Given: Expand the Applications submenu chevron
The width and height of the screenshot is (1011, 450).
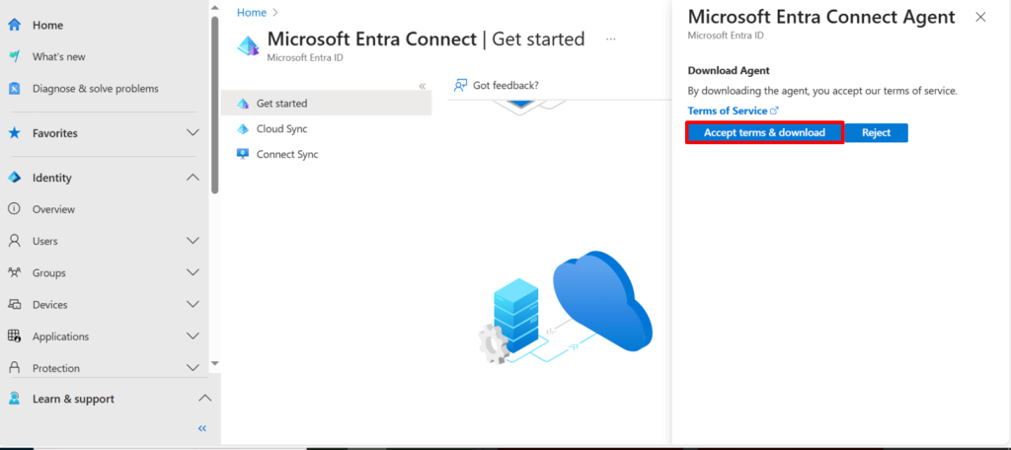Looking at the screenshot, I should (x=193, y=336).
